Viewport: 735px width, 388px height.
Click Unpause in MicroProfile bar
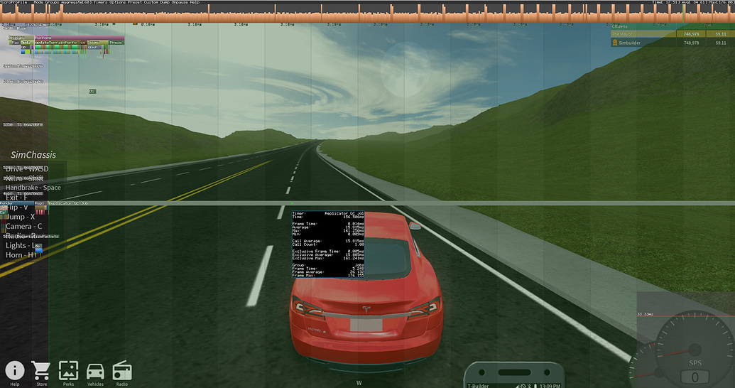click(x=180, y=2)
